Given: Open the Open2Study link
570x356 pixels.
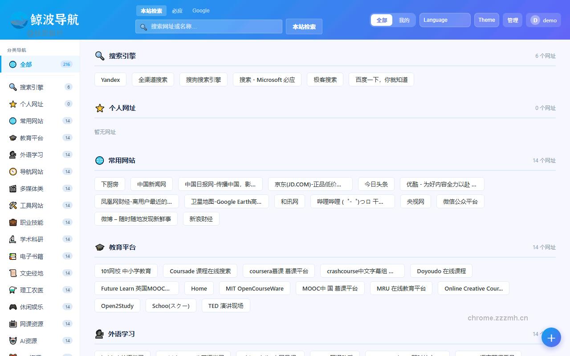Looking at the screenshot, I should click(x=118, y=306).
